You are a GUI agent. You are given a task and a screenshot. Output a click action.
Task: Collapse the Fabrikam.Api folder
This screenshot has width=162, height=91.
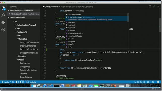tap(16, 32)
